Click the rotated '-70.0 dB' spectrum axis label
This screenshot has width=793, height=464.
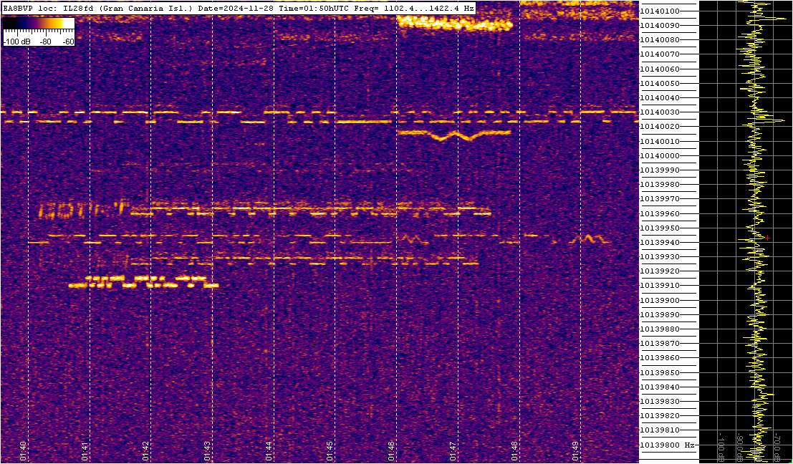[777, 448]
